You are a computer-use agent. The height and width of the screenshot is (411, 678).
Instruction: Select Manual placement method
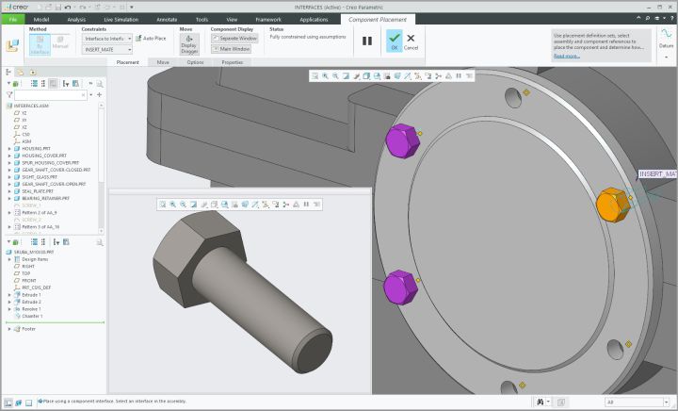pos(60,42)
